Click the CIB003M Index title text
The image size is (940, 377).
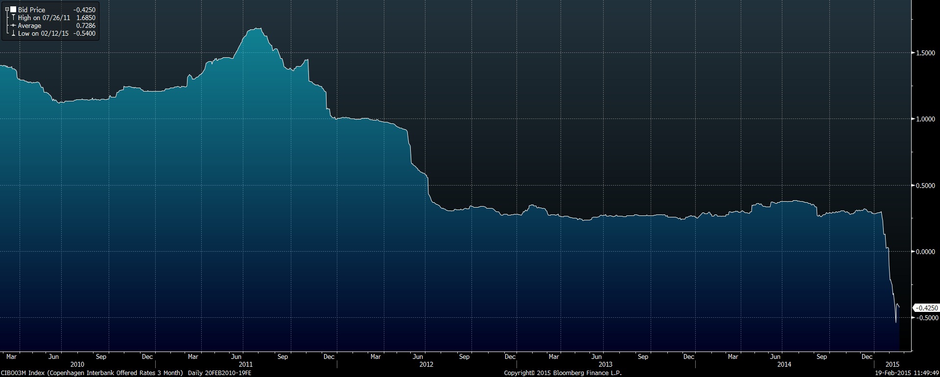pos(92,373)
